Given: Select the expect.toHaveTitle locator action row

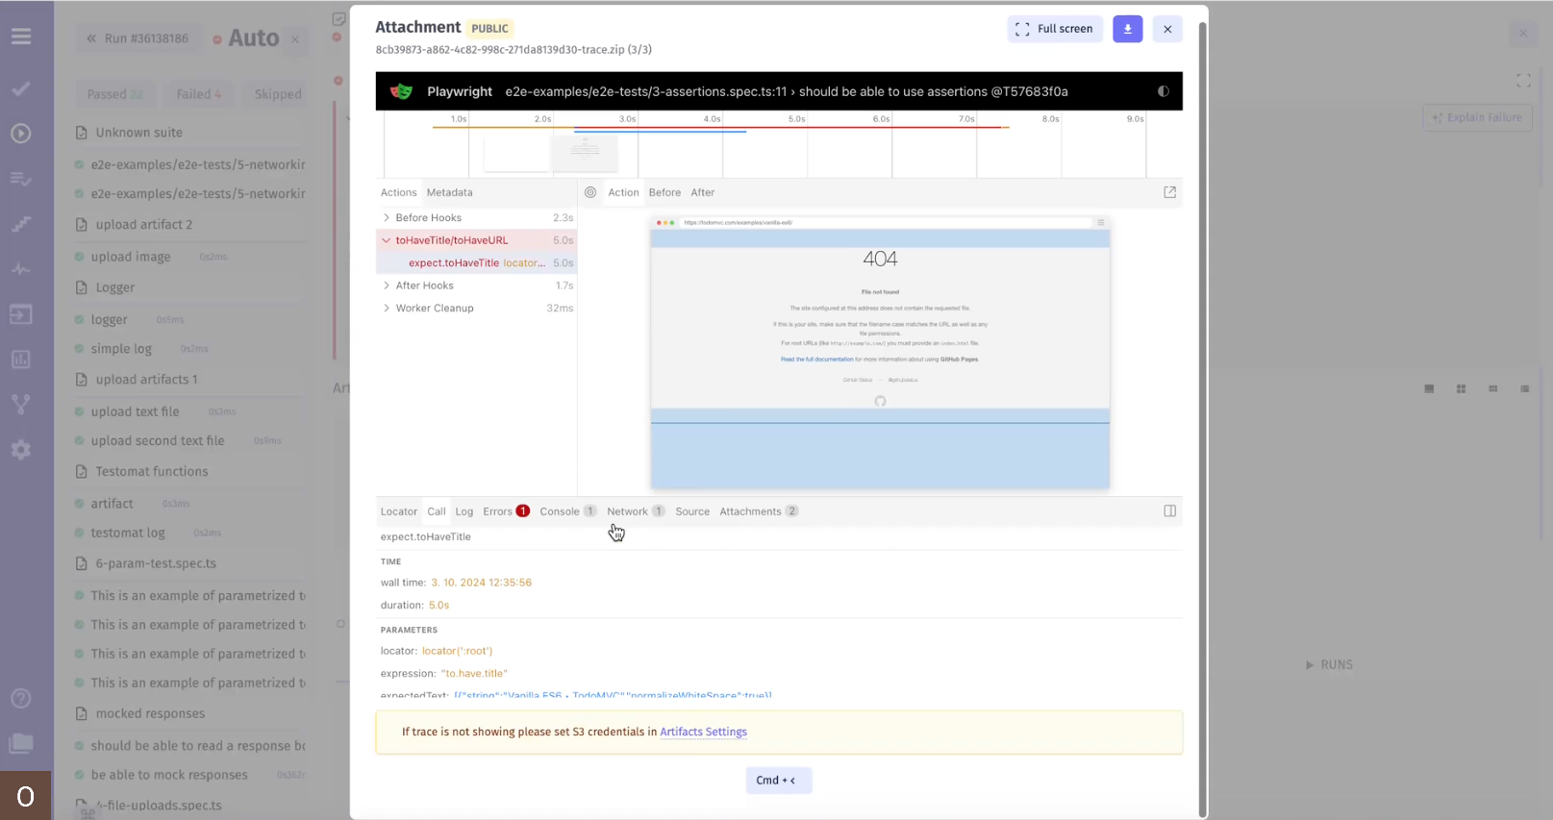Looking at the screenshot, I should pyautogui.click(x=477, y=263).
